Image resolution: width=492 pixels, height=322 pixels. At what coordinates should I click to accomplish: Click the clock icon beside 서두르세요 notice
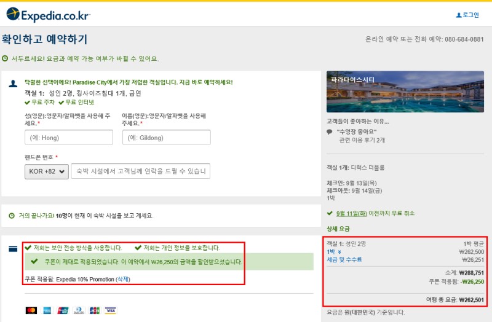(5, 58)
